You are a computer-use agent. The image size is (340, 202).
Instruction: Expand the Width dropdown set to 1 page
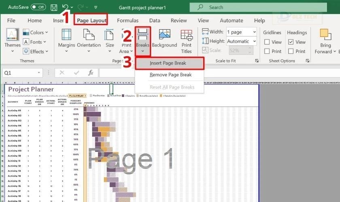coord(254,32)
